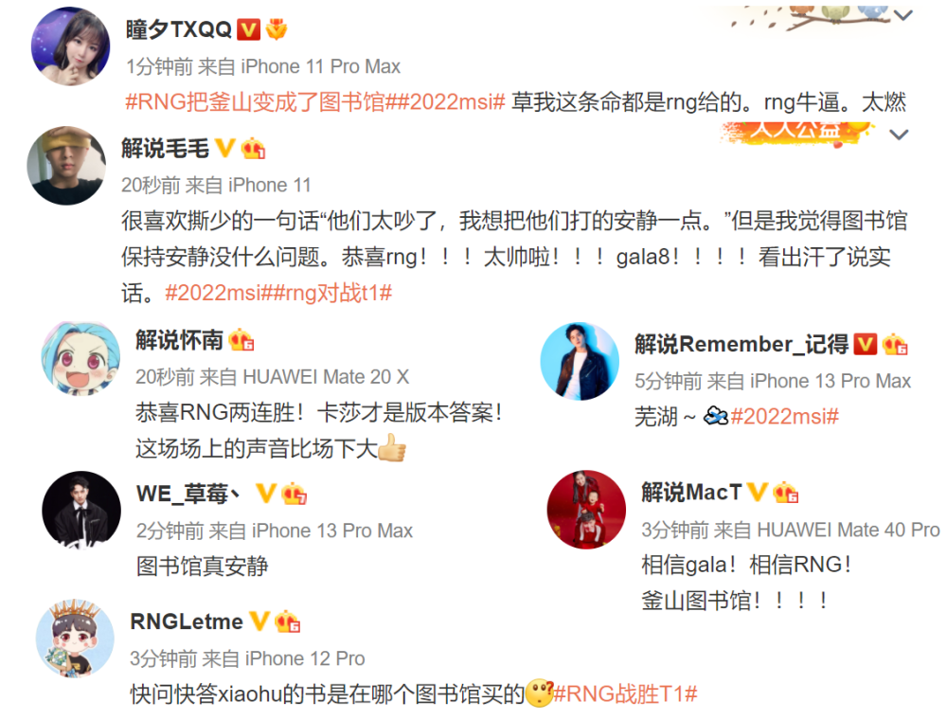Open 瞳夕TXQQ's profile avatar
Viewport: 947px width, 720px height.
point(70,45)
